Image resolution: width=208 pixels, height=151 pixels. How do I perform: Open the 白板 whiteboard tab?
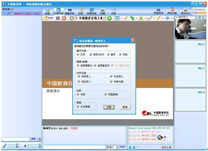pos(81,11)
